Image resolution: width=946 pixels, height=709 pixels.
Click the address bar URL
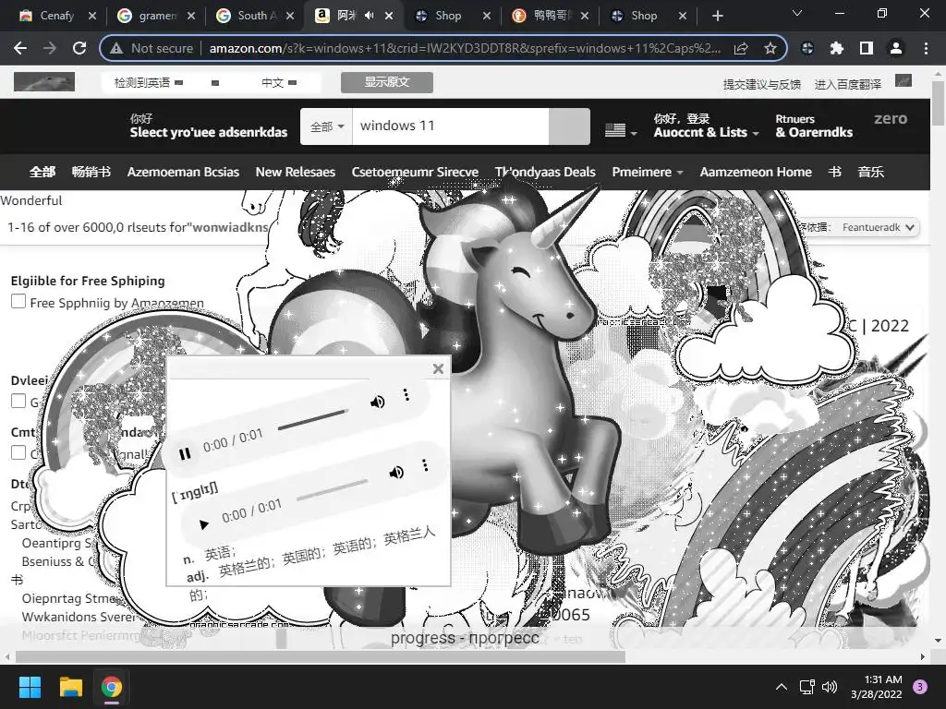[465, 48]
